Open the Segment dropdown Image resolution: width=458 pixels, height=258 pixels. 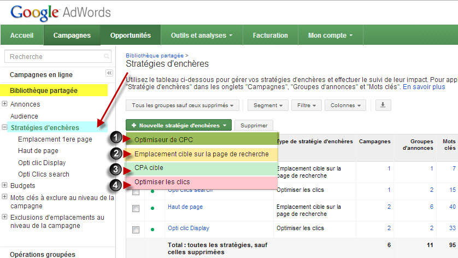point(268,105)
